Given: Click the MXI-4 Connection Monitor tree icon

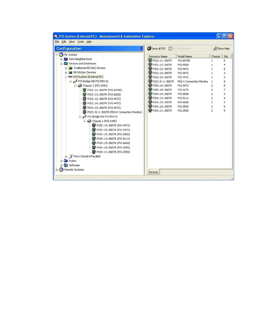Looking at the screenshot, I should coord(85,112).
